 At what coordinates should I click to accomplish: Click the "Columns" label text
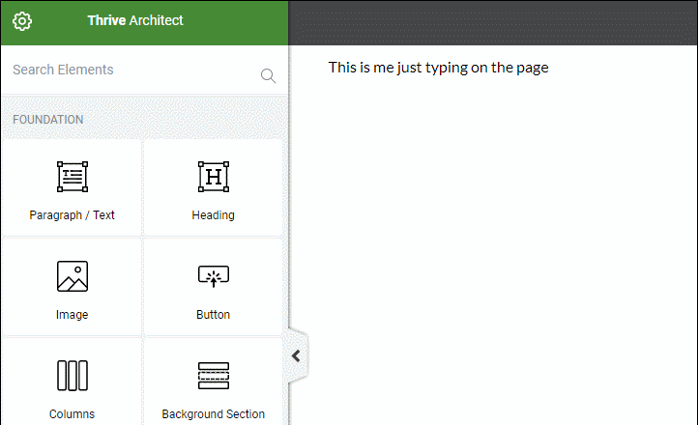click(72, 414)
